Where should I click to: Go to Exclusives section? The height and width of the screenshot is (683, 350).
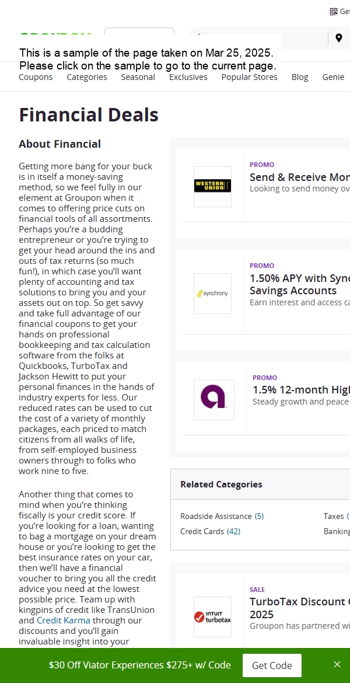[x=188, y=77]
